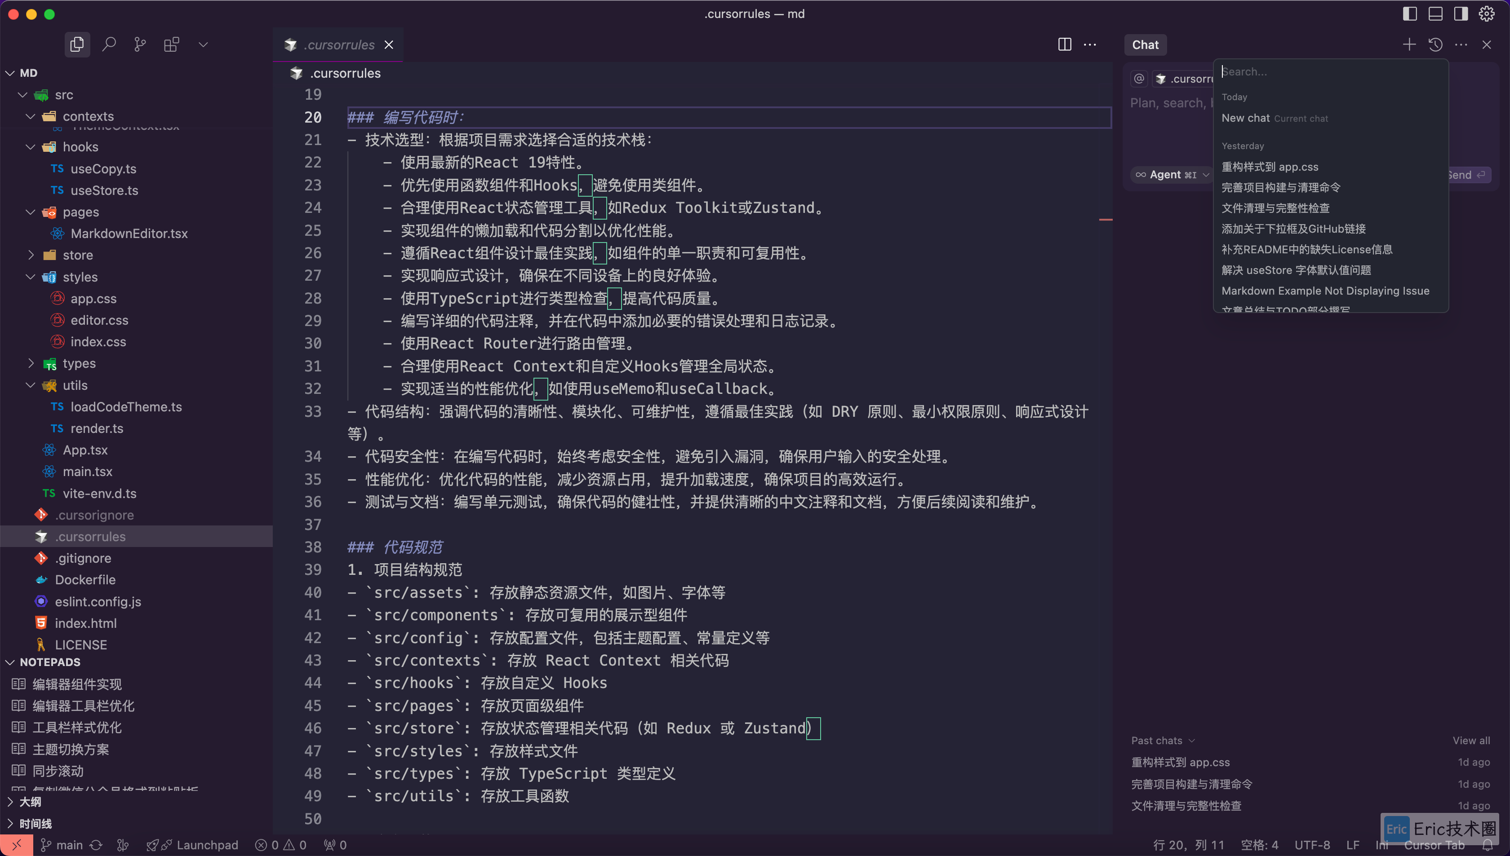Screen dimensions: 1510x856
Task: Open chat panel more options ellipsis
Action: [x=1461, y=44]
